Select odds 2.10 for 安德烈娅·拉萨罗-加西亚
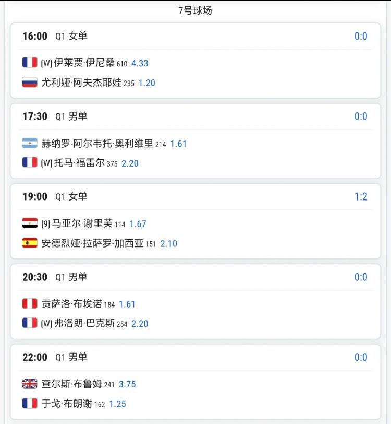Viewport: 391px width, 424px height. click(x=169, y=244)
